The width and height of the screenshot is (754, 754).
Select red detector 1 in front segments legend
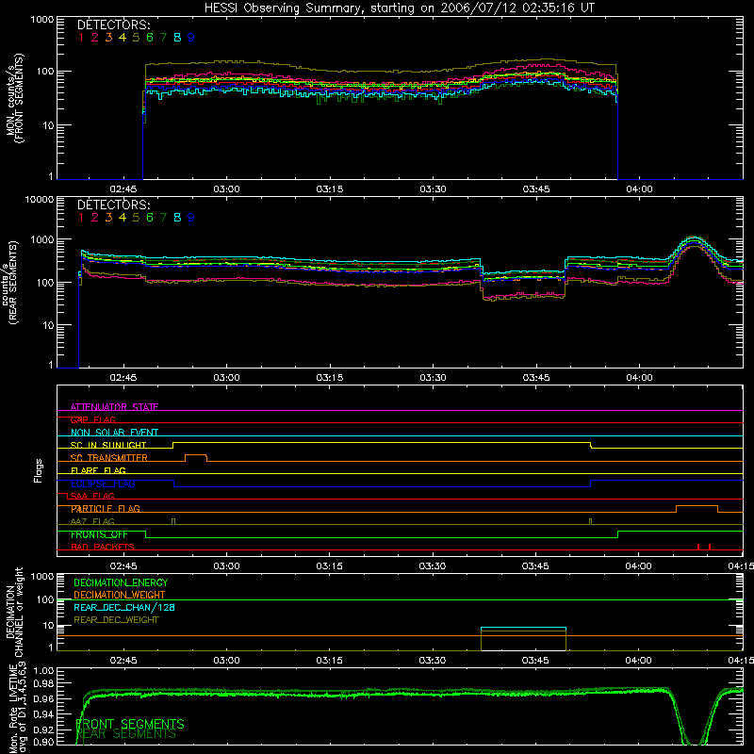(81, 38)
